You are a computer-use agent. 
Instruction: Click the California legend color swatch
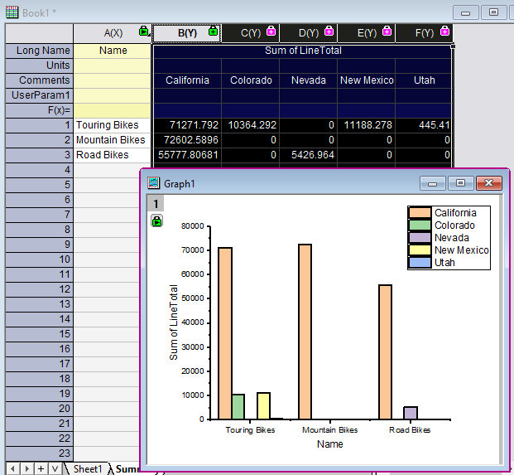[420, 213]
